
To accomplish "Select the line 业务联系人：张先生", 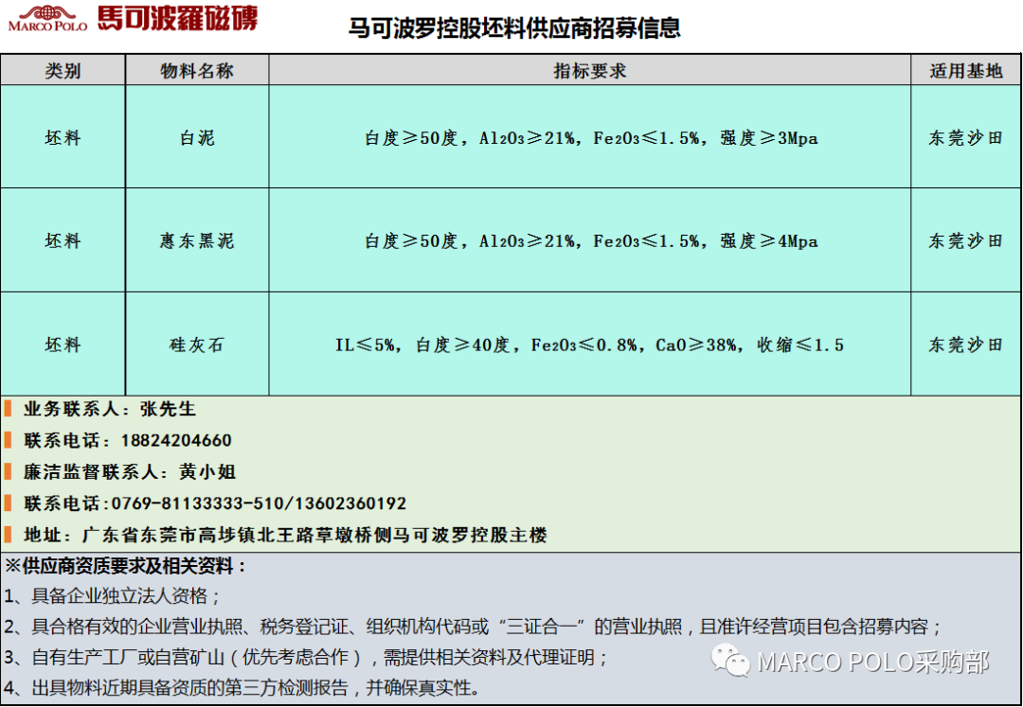I will coord(110,409).
